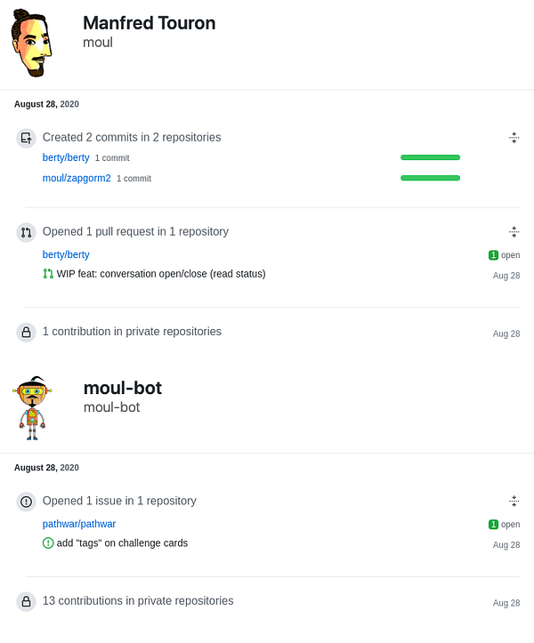Click green pull request icon before 'WIP feat'

tap(48, 274)
